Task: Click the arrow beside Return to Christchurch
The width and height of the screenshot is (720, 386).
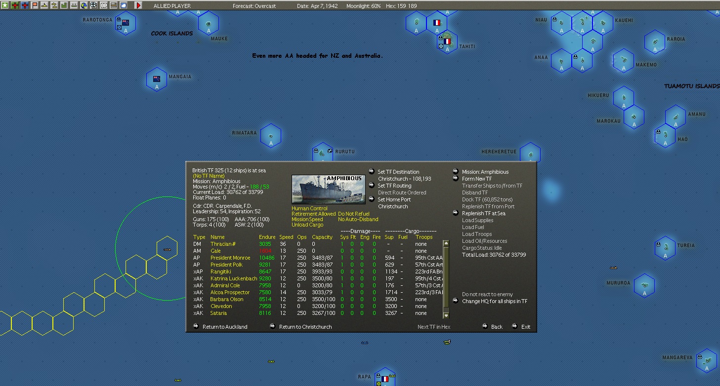Action: pos(273,326)
